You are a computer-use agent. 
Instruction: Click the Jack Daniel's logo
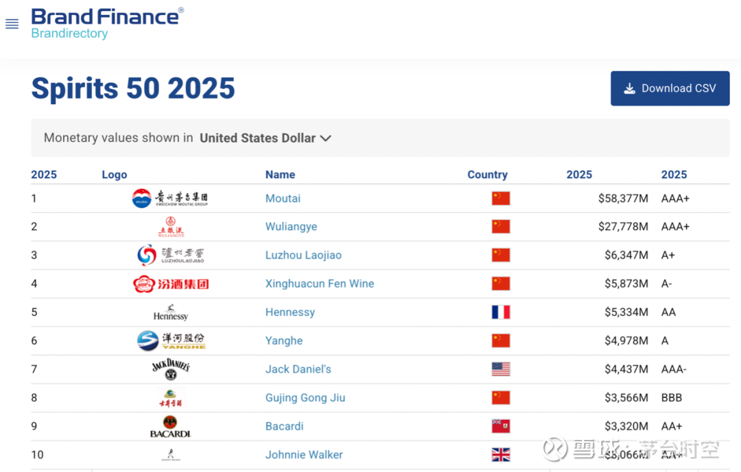click(171, 369)
